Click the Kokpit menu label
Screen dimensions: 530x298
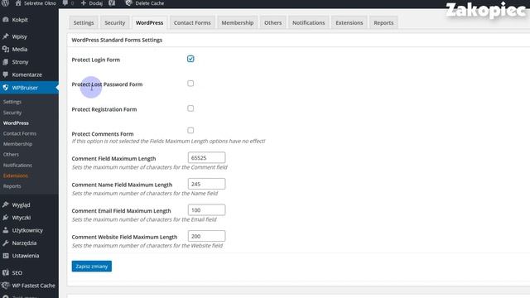click(20, 20)
